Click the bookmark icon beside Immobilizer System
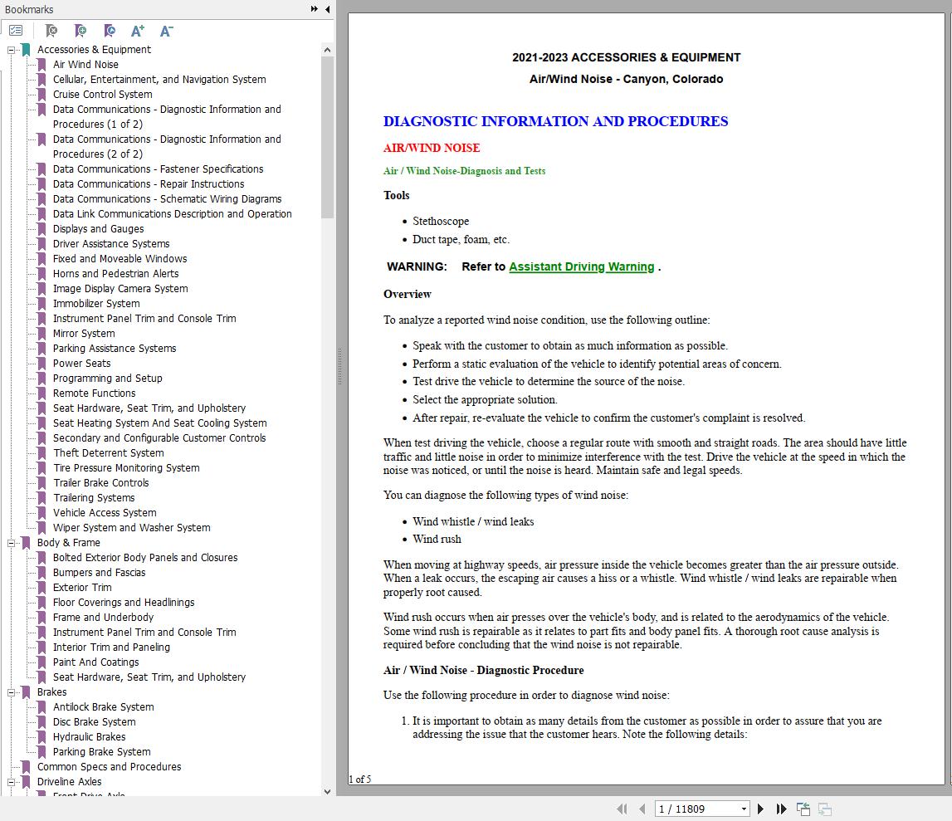Screen dimensions: 952x821 [41, 304]
